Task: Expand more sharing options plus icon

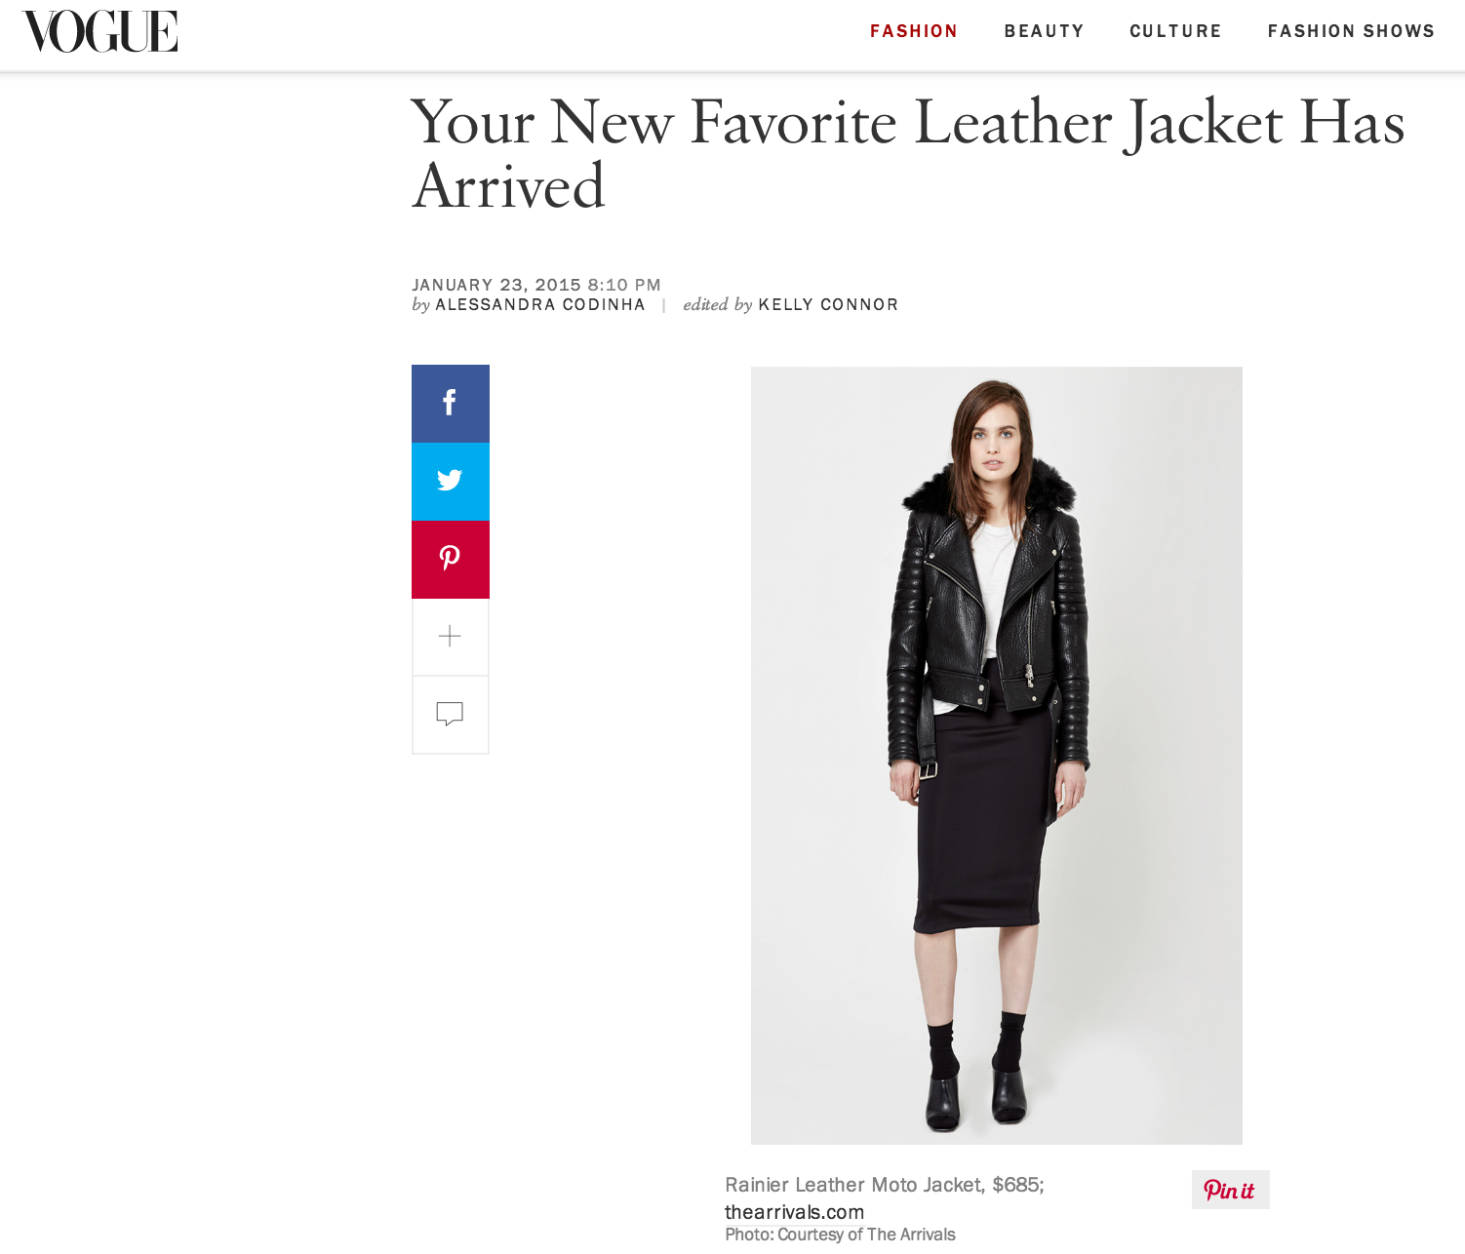Action: click(450, 637)
